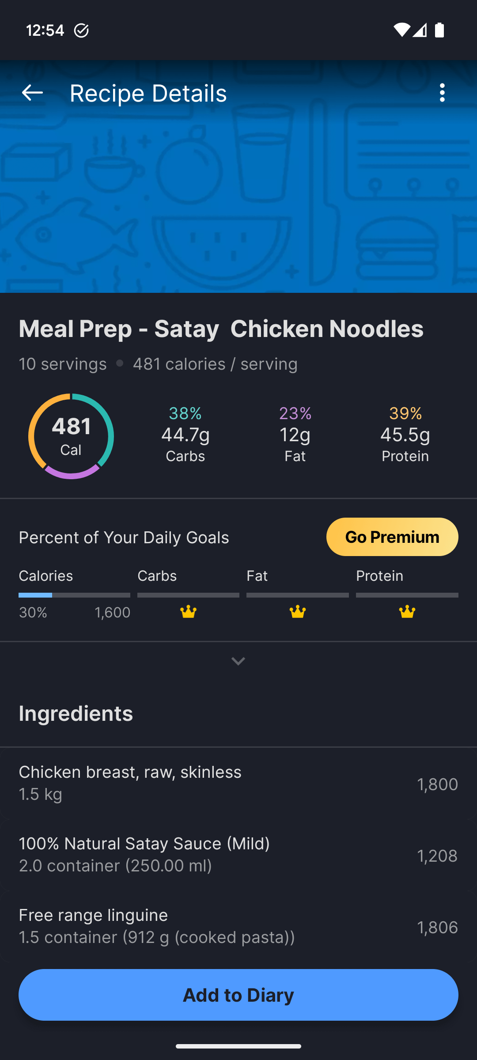Viewport: 477px width, 1060px height.
Task: Tap the 12g Fat macro stat
Action: pyautogui.click(x=295, y=435)
